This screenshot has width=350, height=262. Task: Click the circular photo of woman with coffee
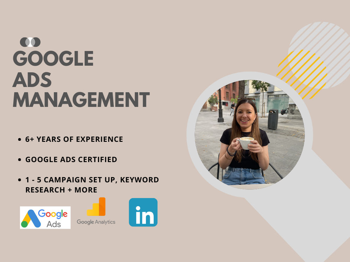click(250, 134)
